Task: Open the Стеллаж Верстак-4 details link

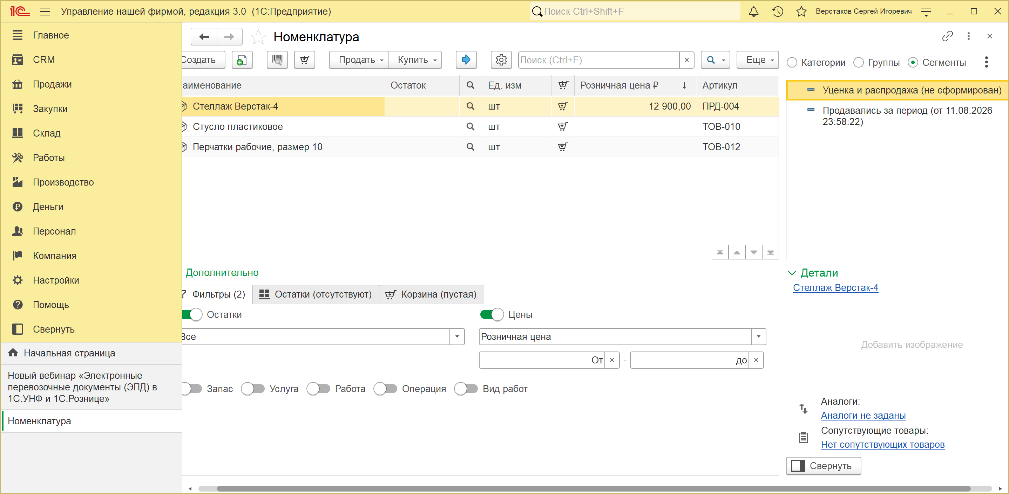Action: coord(835,288)
